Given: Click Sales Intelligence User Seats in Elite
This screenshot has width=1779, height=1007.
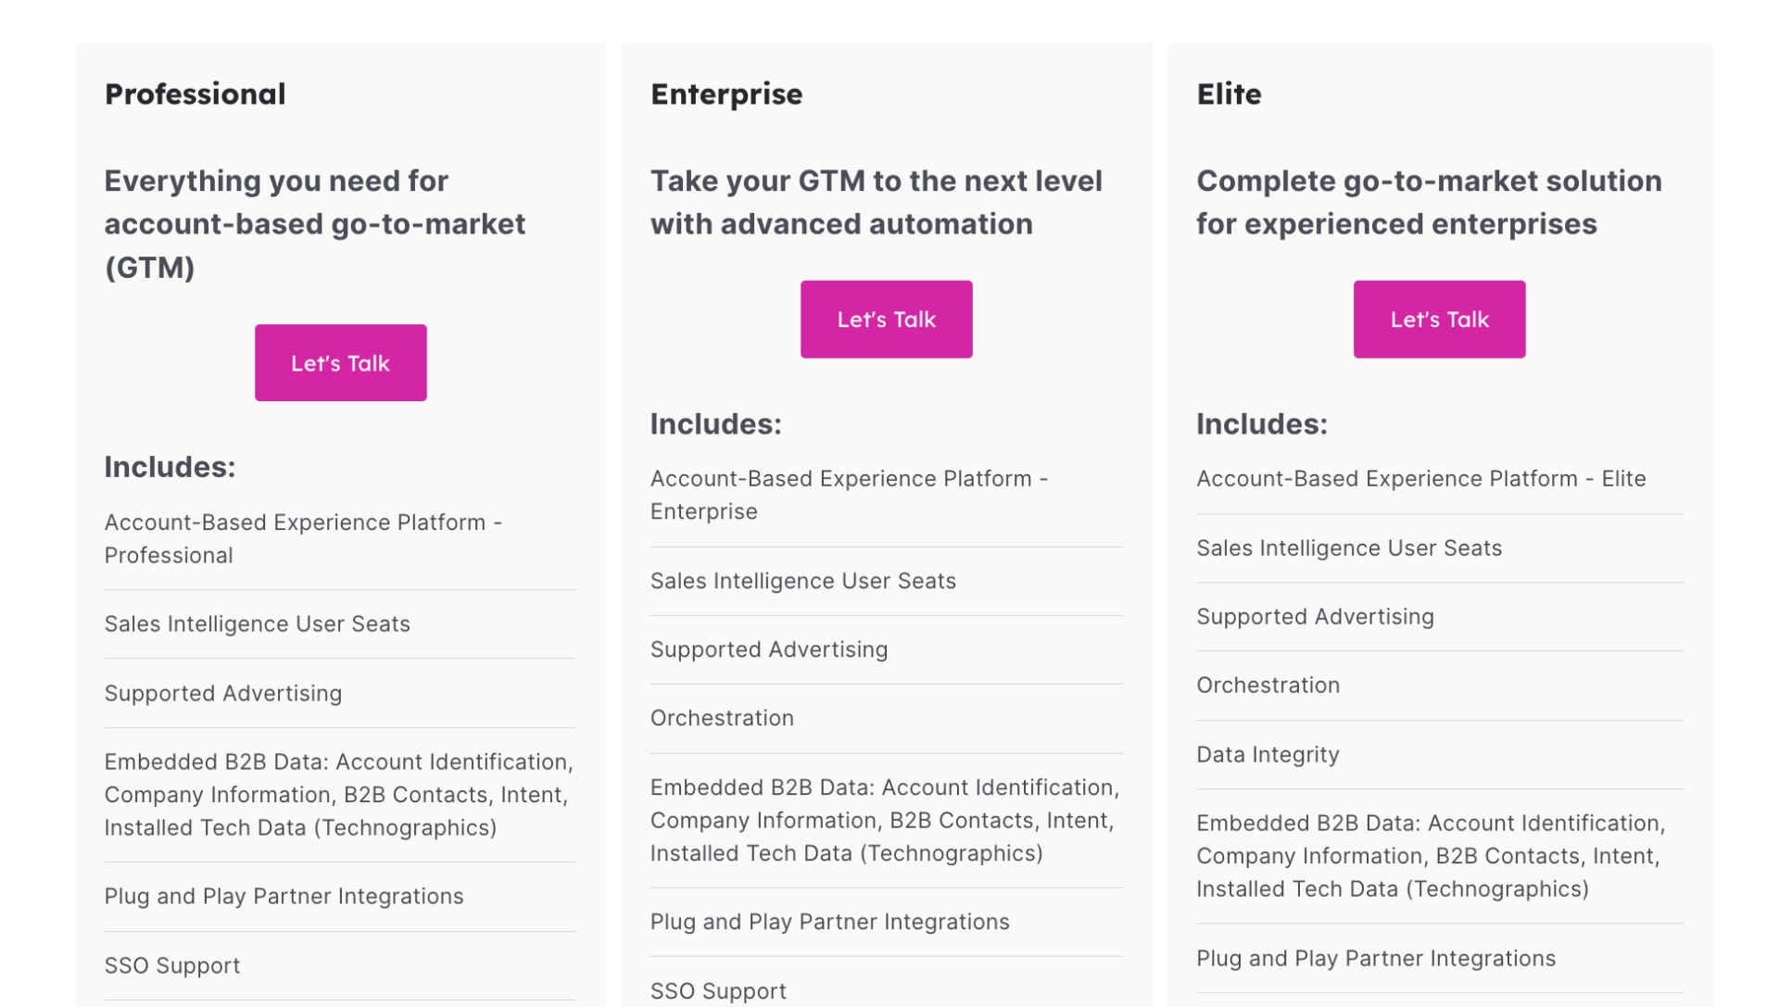Looking at the screenshot, I should click(1349, 548).
